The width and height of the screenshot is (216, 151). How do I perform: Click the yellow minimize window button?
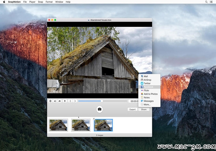[x=52, y=20]
